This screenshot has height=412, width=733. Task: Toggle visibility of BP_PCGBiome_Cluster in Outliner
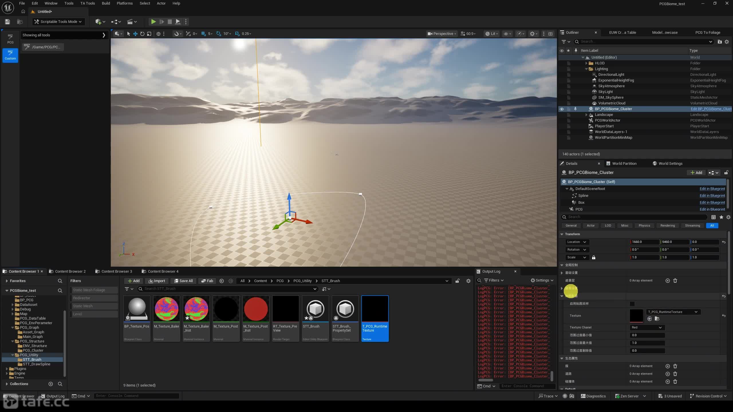[562, 109]
